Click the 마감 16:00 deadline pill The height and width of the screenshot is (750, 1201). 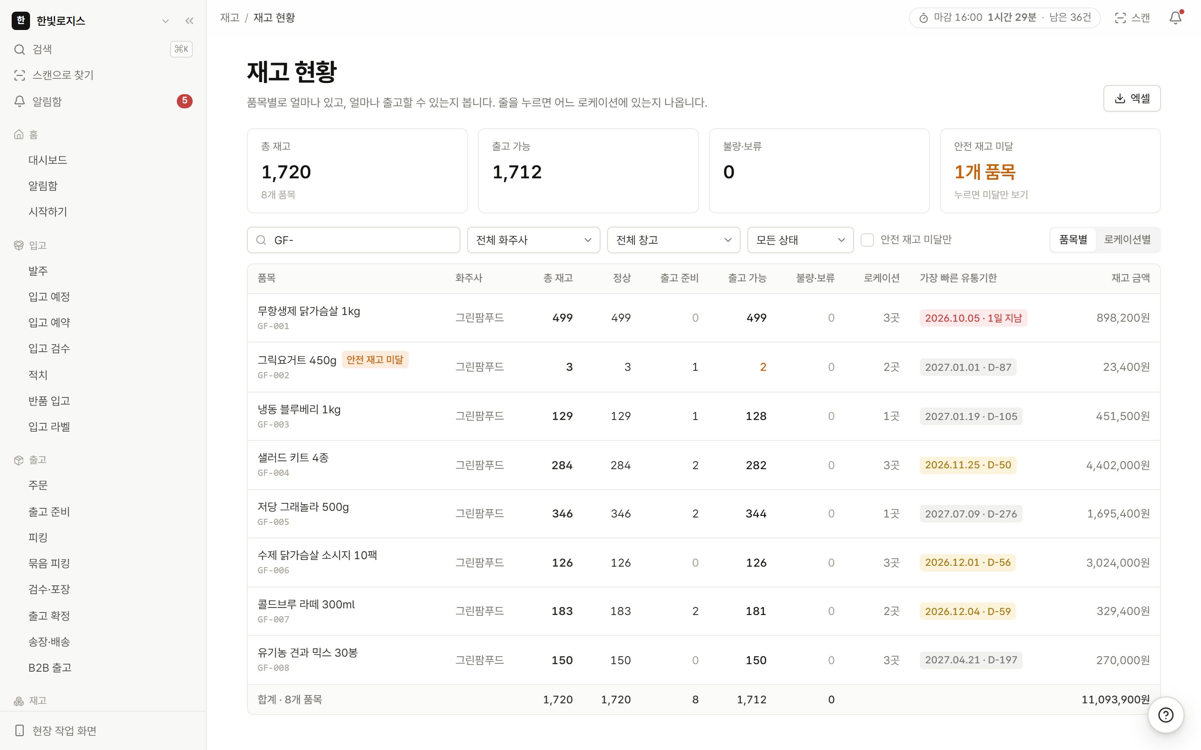(1004, 18)
